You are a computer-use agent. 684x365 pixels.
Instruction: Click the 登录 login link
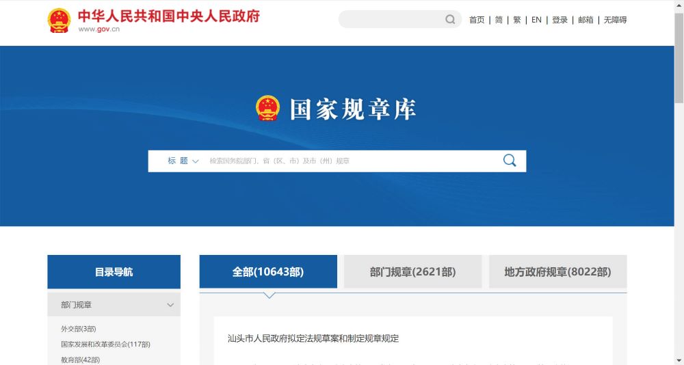click(560, 20)
